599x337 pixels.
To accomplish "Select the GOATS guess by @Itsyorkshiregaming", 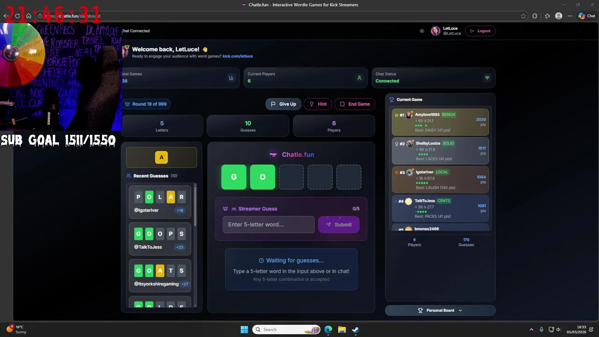I will point(160,275).
